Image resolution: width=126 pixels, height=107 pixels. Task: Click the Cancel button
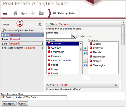[23, 104]
